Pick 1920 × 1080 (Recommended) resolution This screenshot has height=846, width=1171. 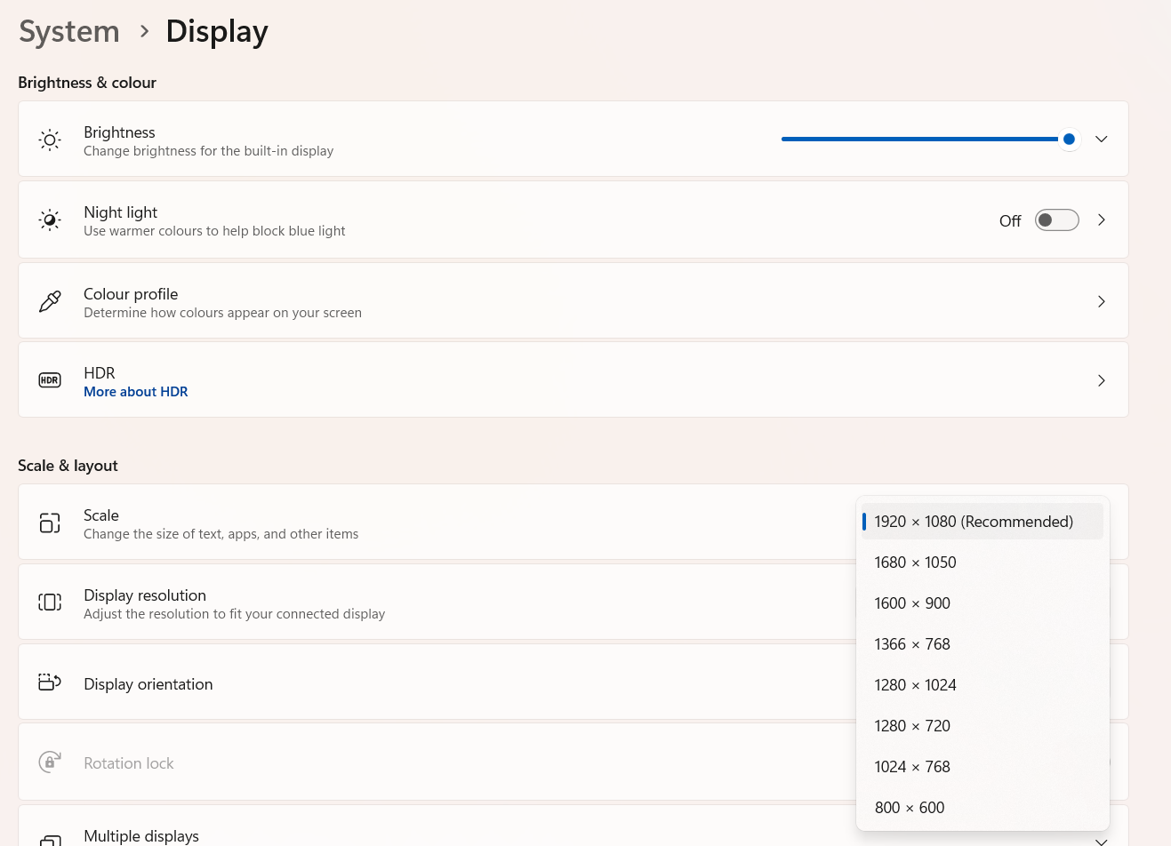click(974, 522)
